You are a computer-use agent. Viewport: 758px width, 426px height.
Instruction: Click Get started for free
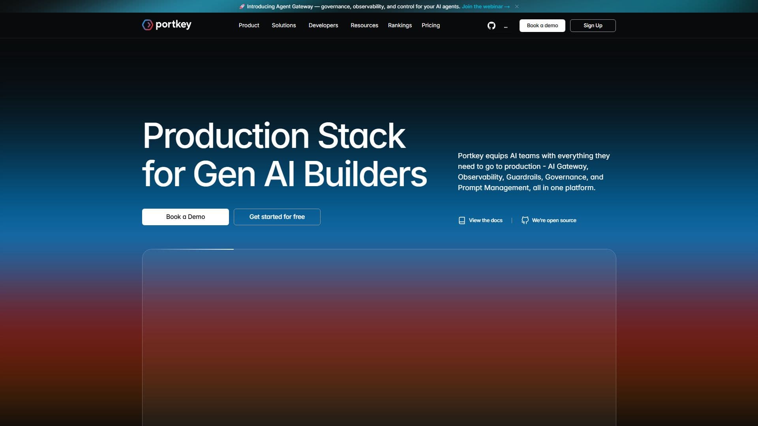277,217
